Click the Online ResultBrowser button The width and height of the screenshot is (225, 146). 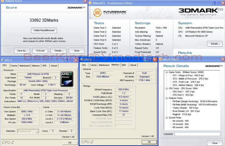click(44, 30)
